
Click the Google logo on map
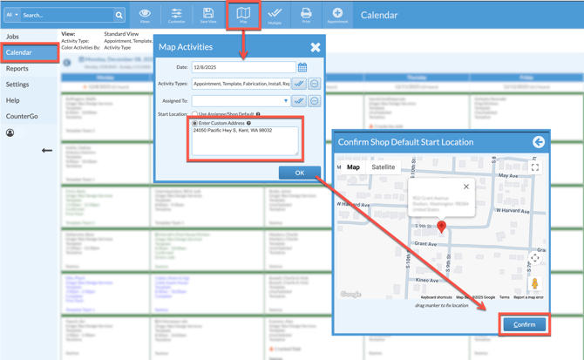click(350, 294)
